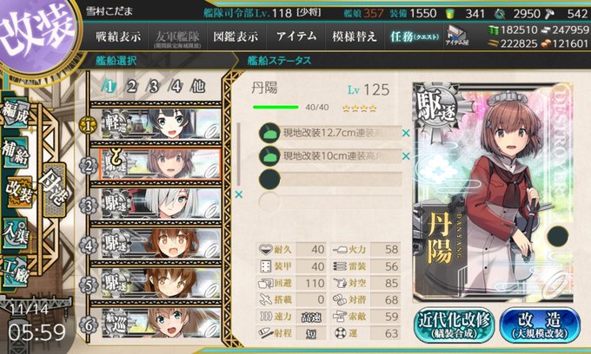Viewport: 591px width, 354px height.
Task: Remove all equipment with the left X
Action: click(x=239, y=194)
